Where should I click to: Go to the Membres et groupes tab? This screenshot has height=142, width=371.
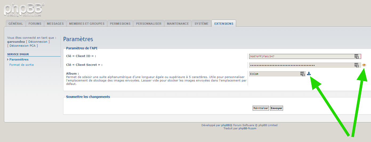click(x=87, y=24)
